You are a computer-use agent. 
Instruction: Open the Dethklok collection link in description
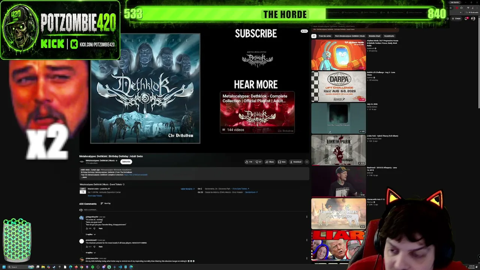click(x=135, y=175)
